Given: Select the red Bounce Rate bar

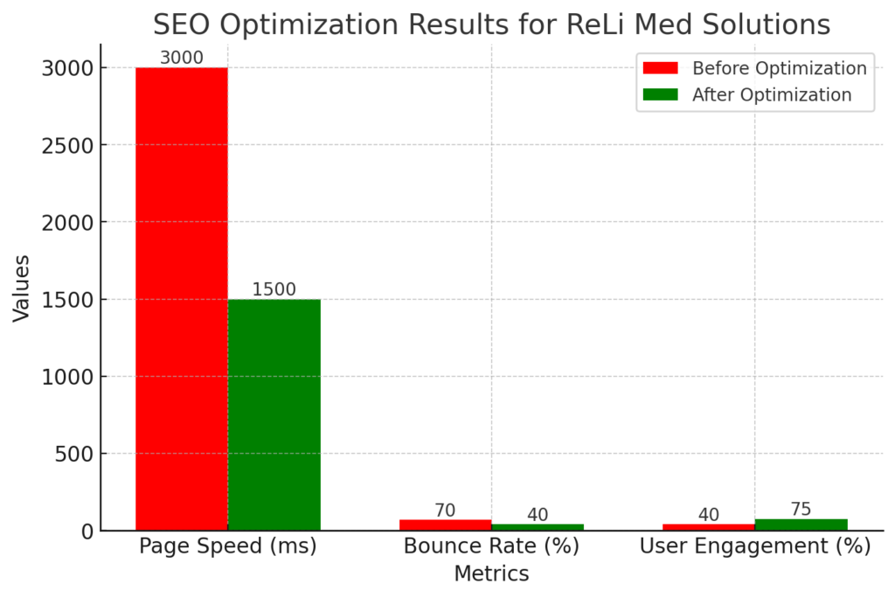Looking at the screenshot, I should [446, 525].
